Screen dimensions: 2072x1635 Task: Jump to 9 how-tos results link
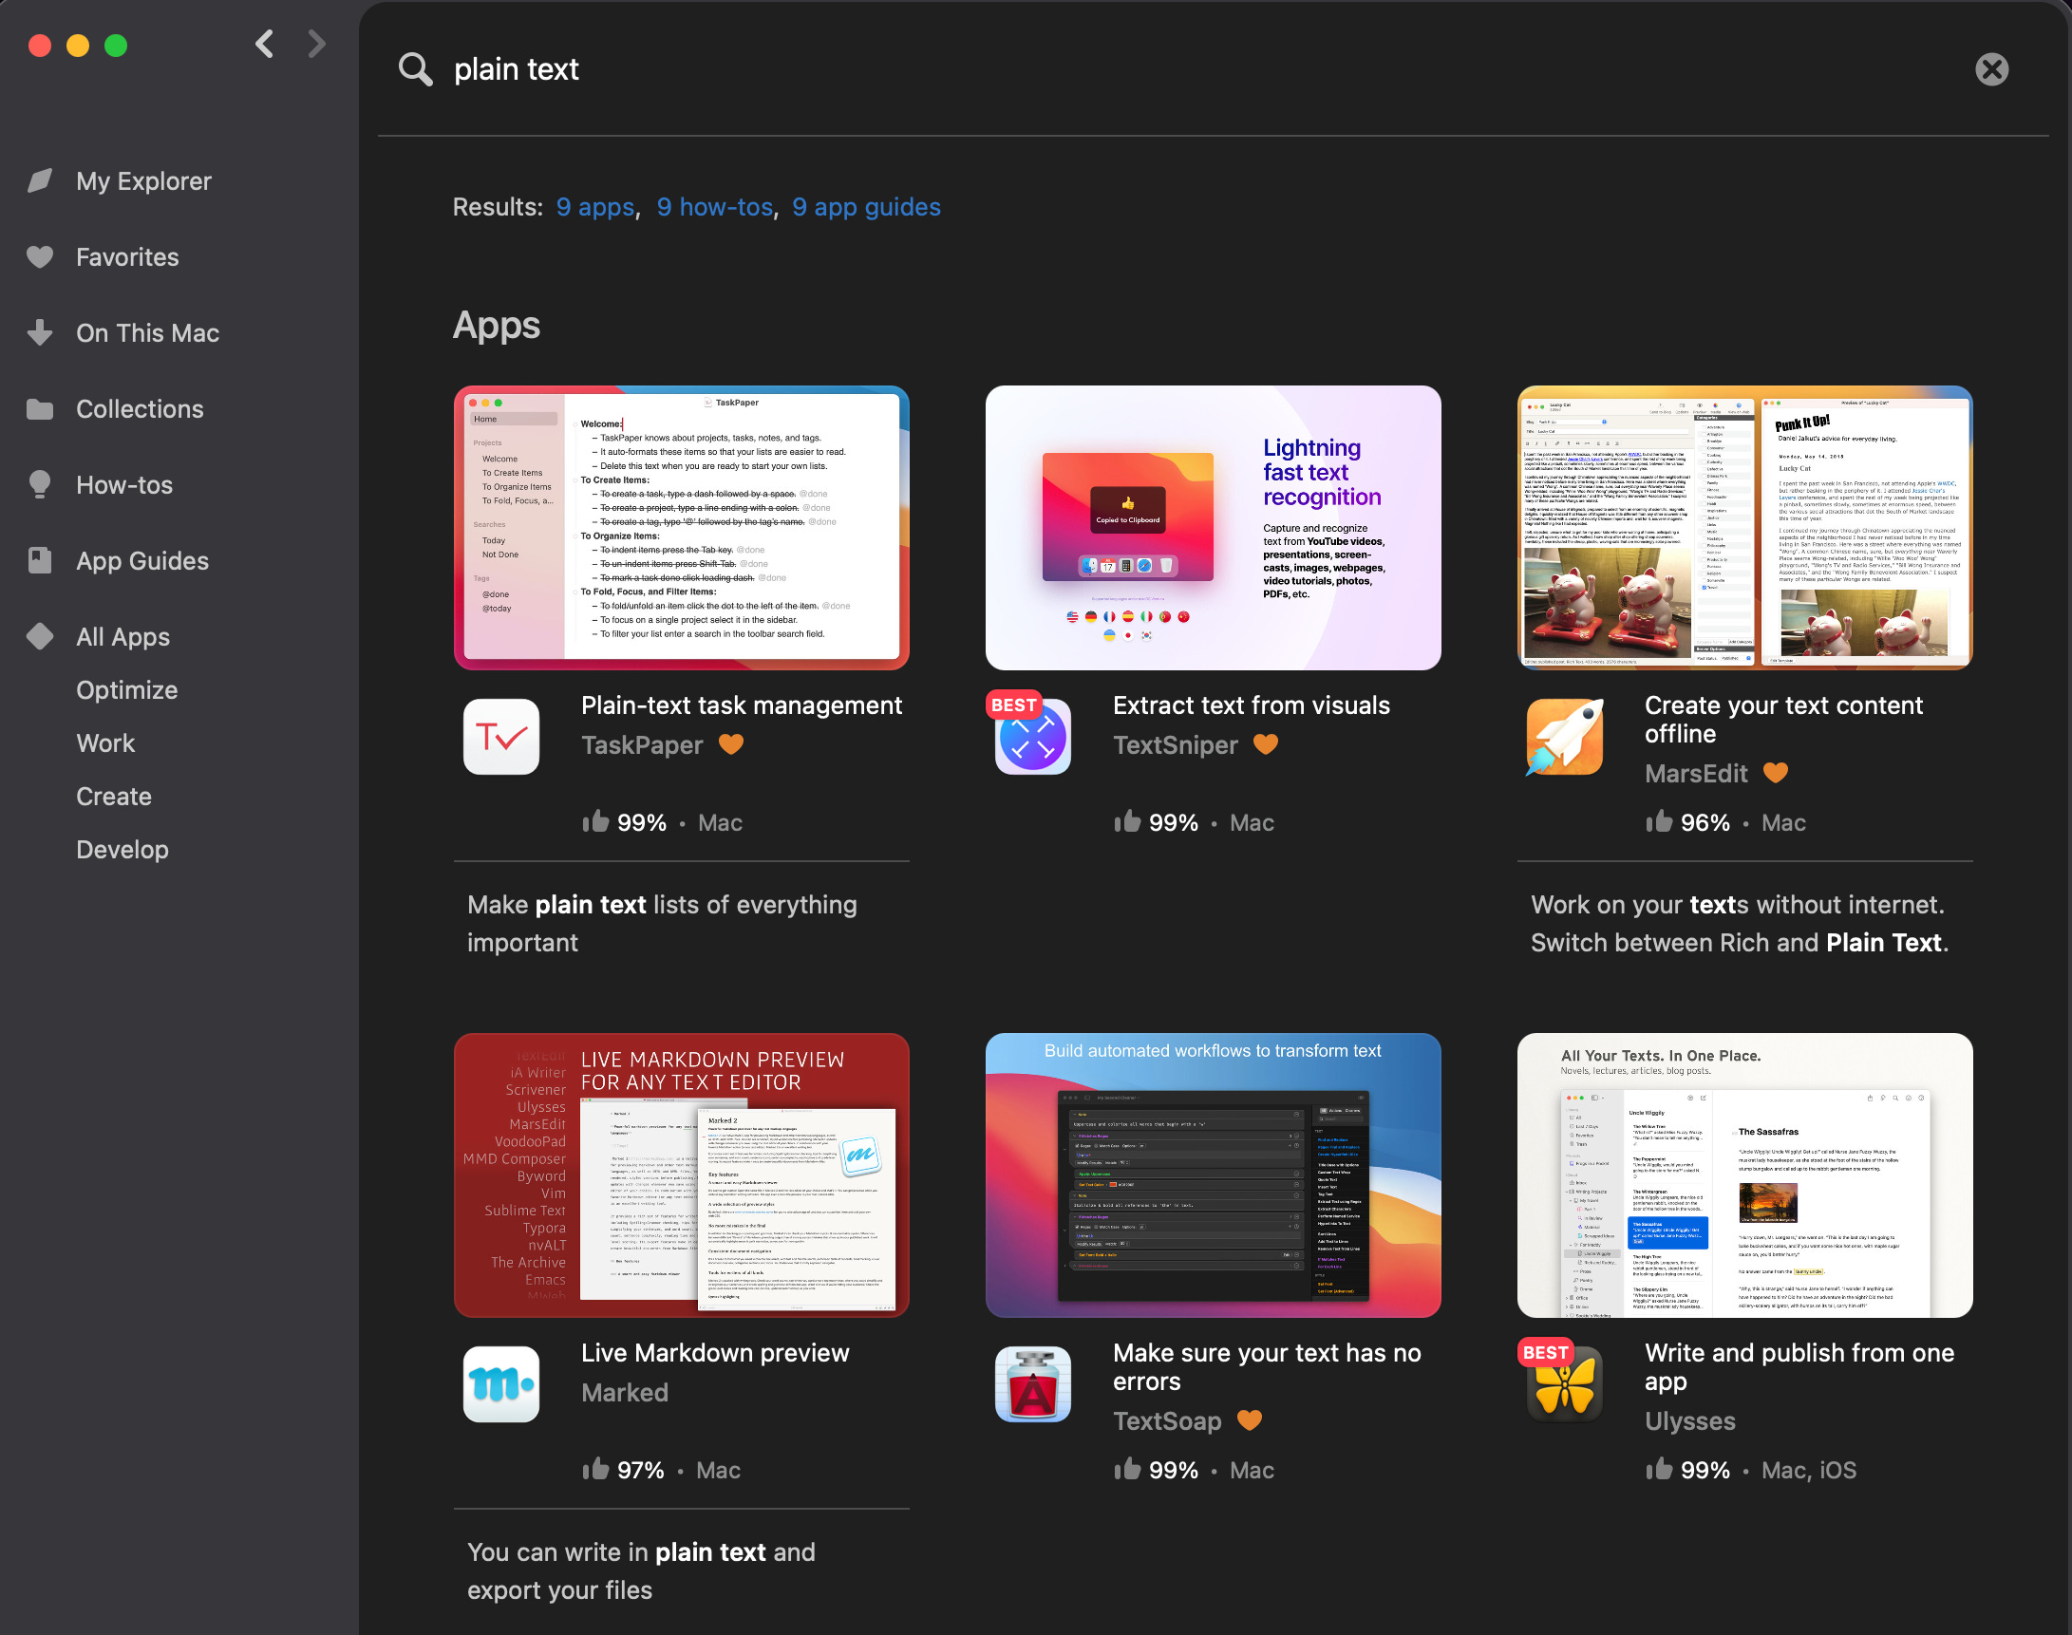point(715,207)
